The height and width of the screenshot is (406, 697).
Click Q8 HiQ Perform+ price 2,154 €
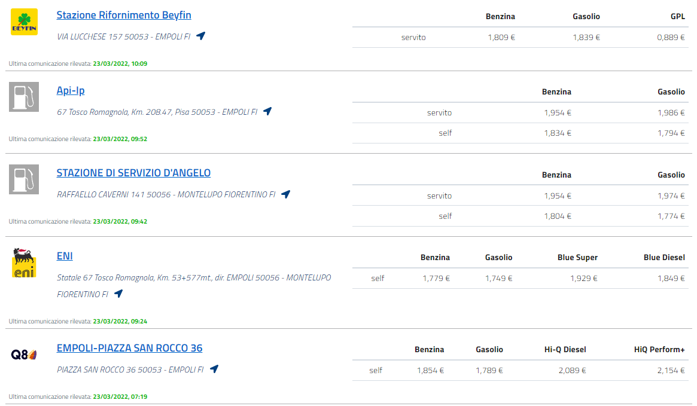(671, 370)
